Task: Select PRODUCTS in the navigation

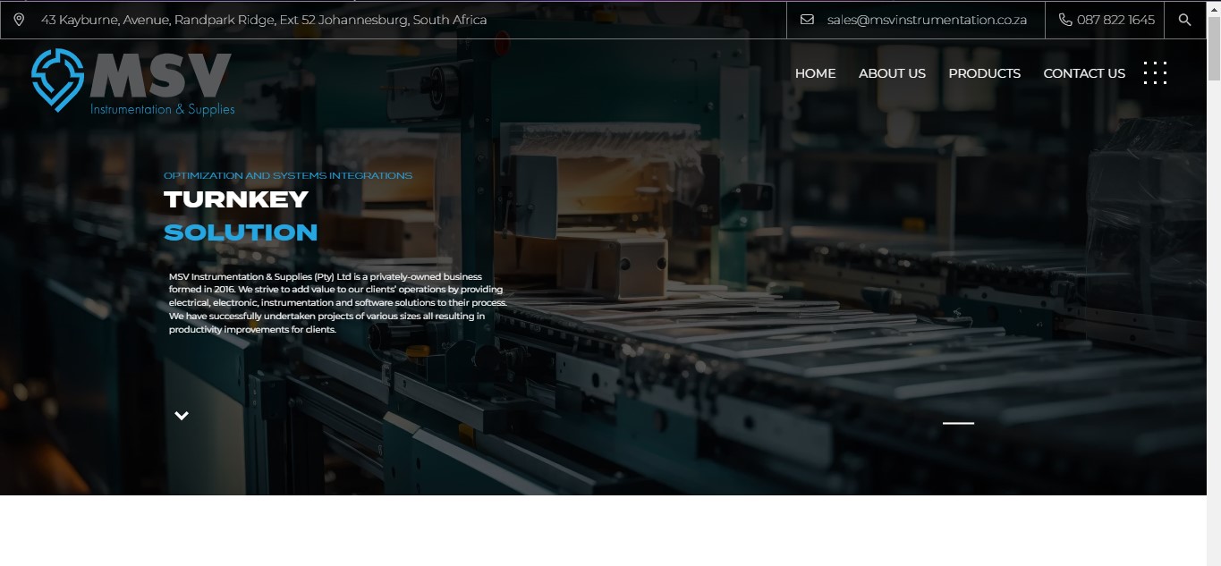Action: (984, 73)
